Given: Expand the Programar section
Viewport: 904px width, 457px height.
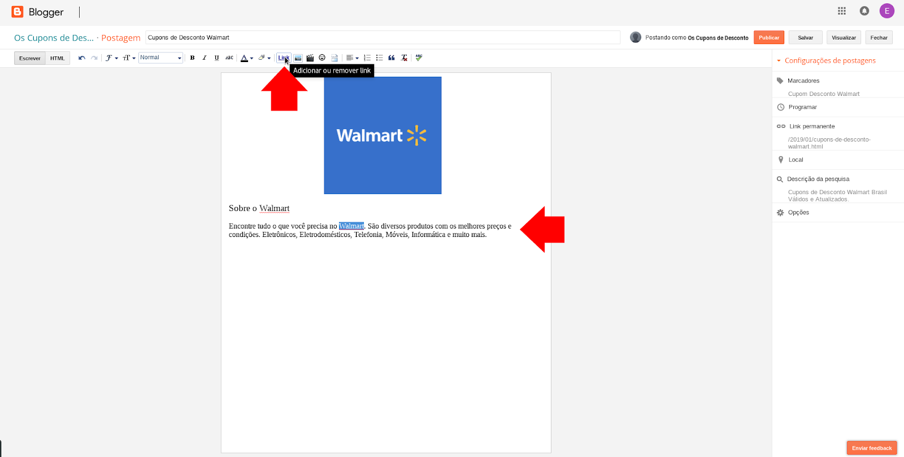Looking at the screenshot, I should point(802,107).
